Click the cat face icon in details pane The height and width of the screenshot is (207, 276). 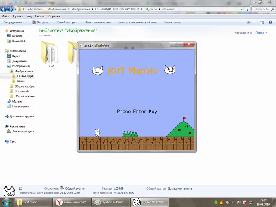click(9, 191)
